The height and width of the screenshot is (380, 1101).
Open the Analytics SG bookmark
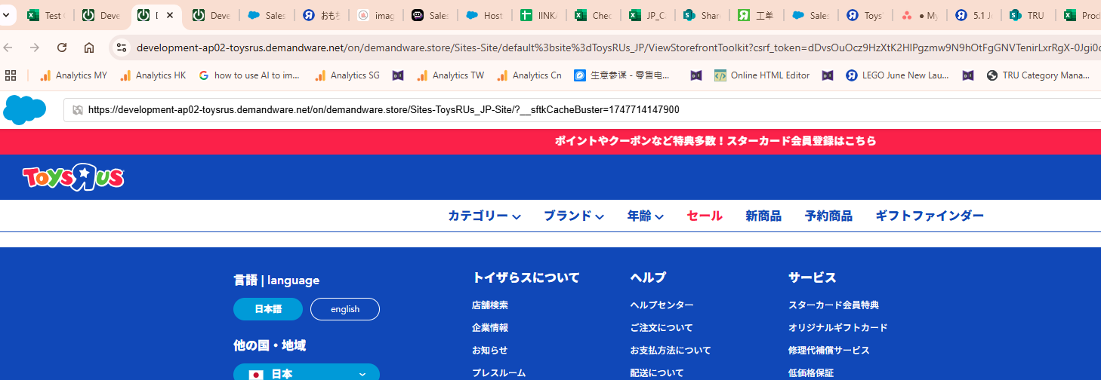pos(347,75)
